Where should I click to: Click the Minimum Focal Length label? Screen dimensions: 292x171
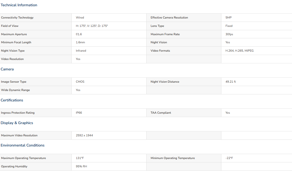16,42
